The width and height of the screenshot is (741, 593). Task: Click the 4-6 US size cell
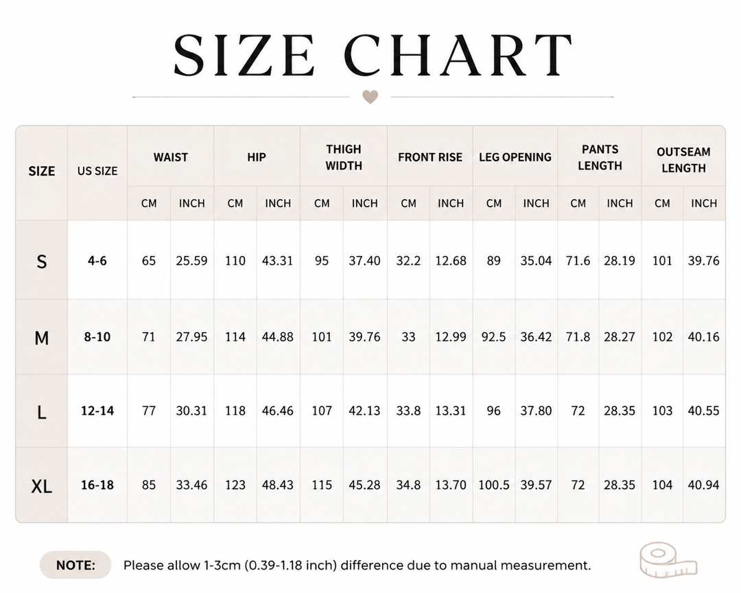97,261
